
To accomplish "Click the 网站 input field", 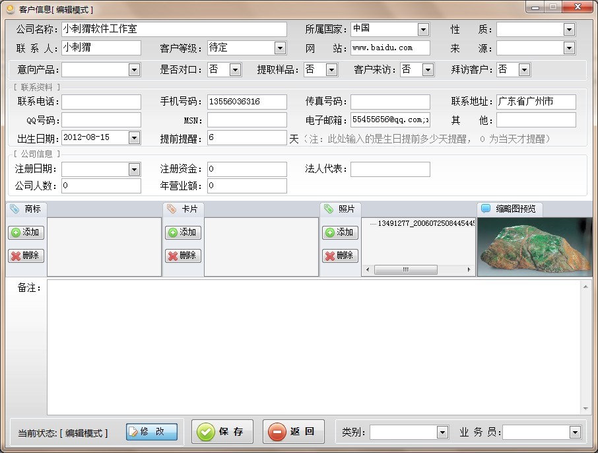I will point(390,48).
